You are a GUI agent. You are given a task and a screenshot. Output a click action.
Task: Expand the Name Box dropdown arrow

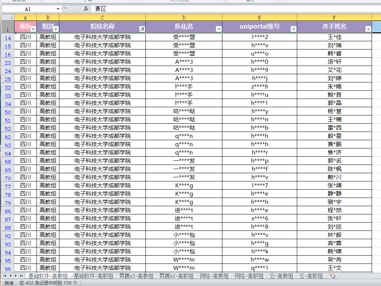(x=58, y=9)
